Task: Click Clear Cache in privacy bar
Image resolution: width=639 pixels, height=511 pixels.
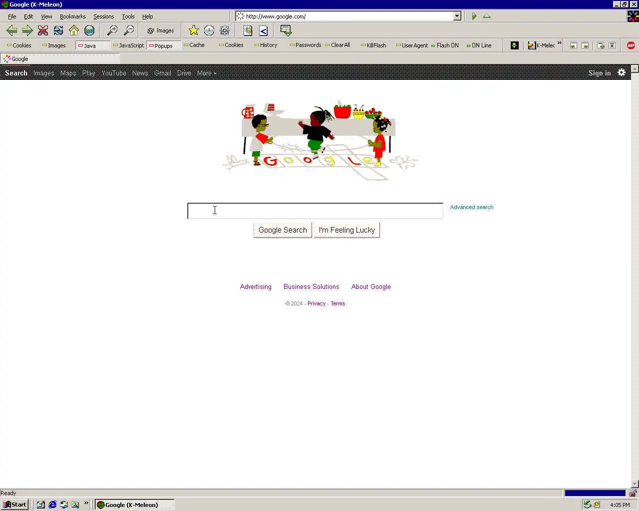Action: pos(194,45)
